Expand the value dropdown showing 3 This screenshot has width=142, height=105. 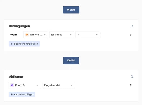[88, 35]
